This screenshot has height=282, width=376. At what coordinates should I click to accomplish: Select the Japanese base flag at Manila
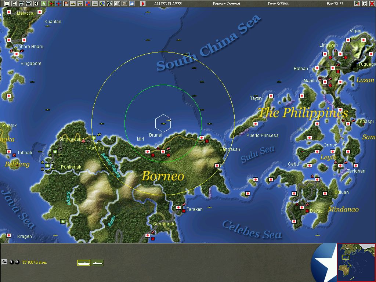coord(325,82)
